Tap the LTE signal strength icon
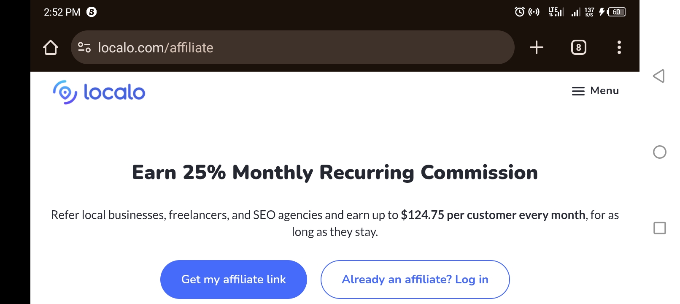This screenshot has width=680, height=304. (x=556, y=12)
